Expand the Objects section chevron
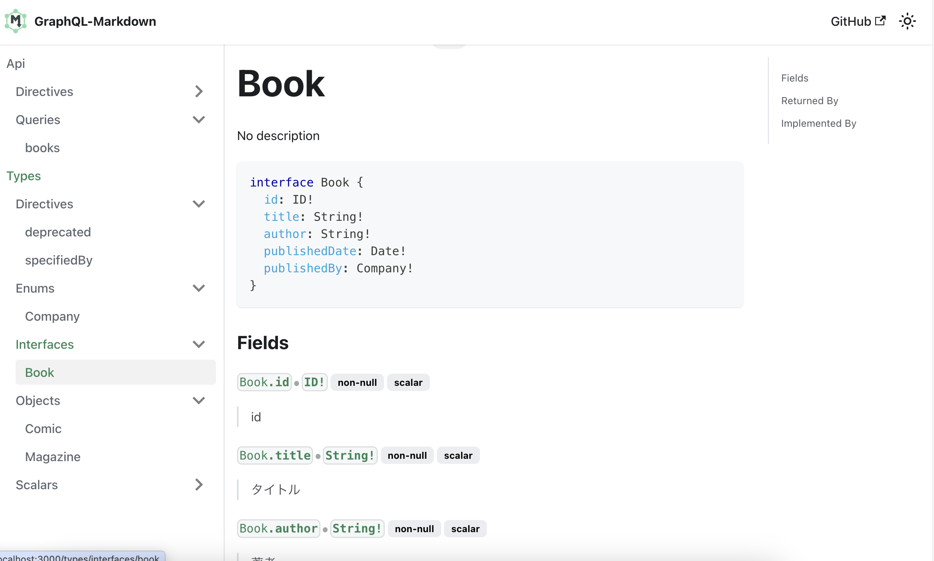 (199, 400)
